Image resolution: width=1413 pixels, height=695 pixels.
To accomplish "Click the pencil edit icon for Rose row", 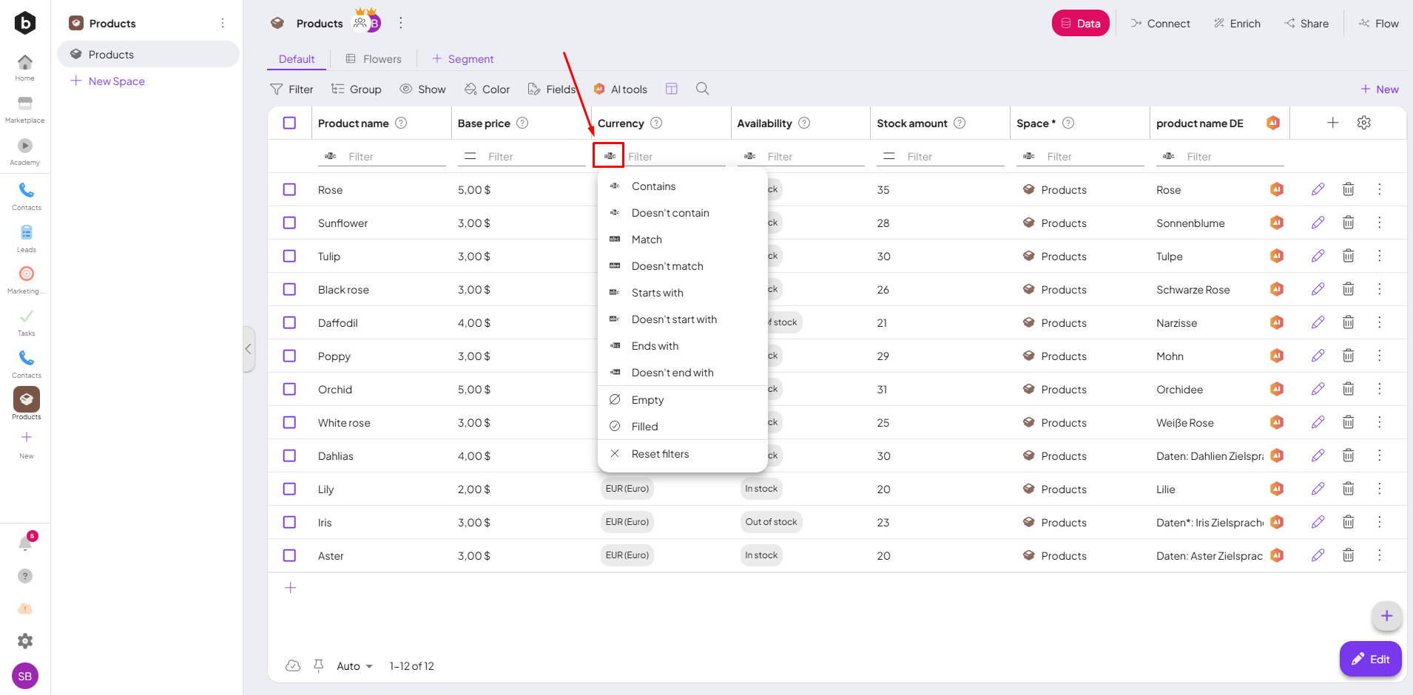I will (1318, 189).
